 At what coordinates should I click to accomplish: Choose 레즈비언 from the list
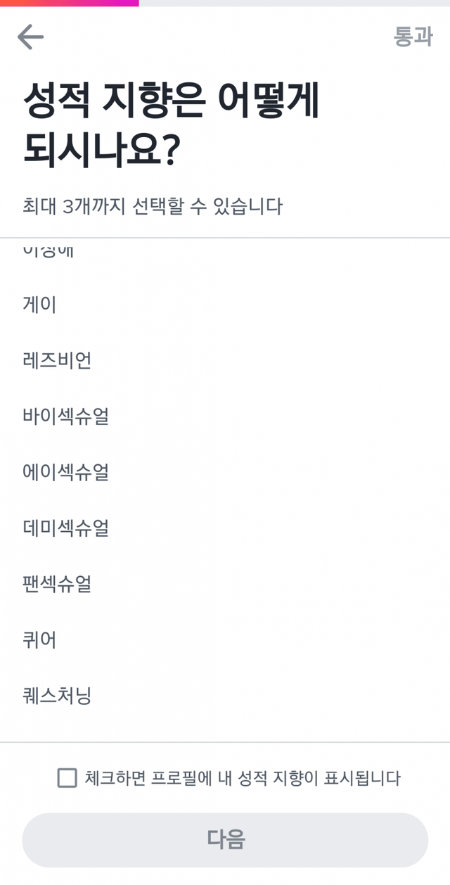coord(57,361)
